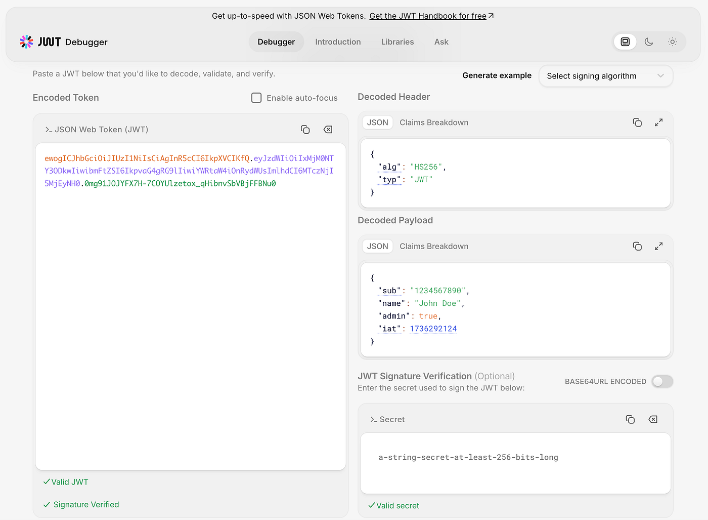Click the "HS256" value
Image resolution: width=708 pixels, height=520 pixels.
426,167
